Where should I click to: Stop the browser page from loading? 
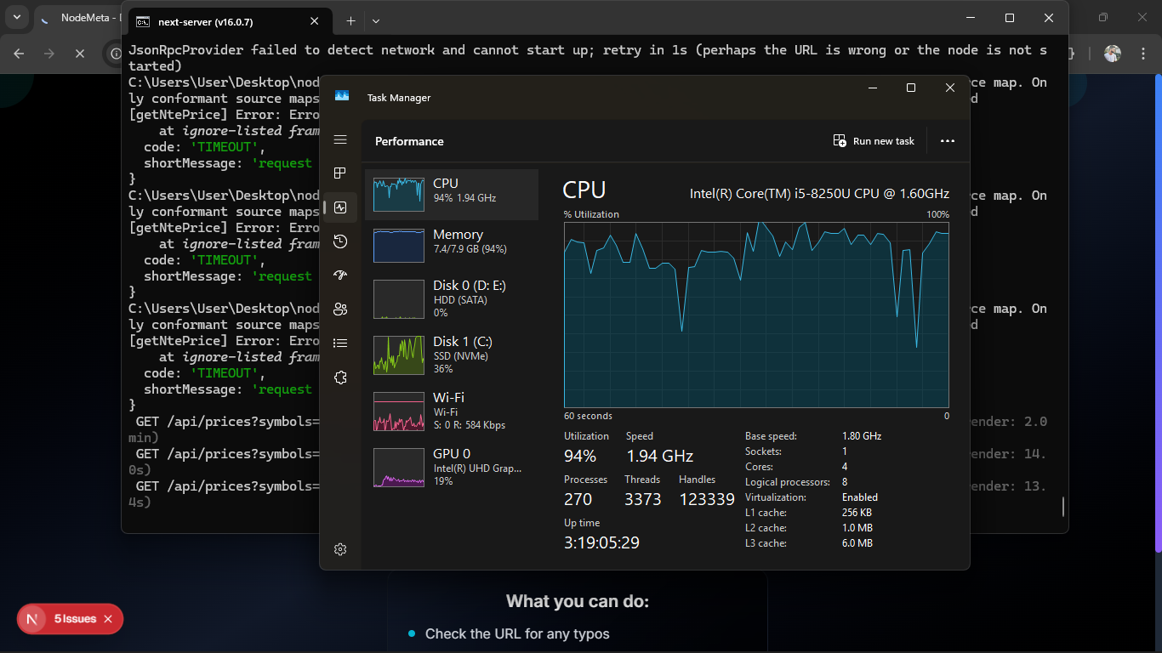80,54
